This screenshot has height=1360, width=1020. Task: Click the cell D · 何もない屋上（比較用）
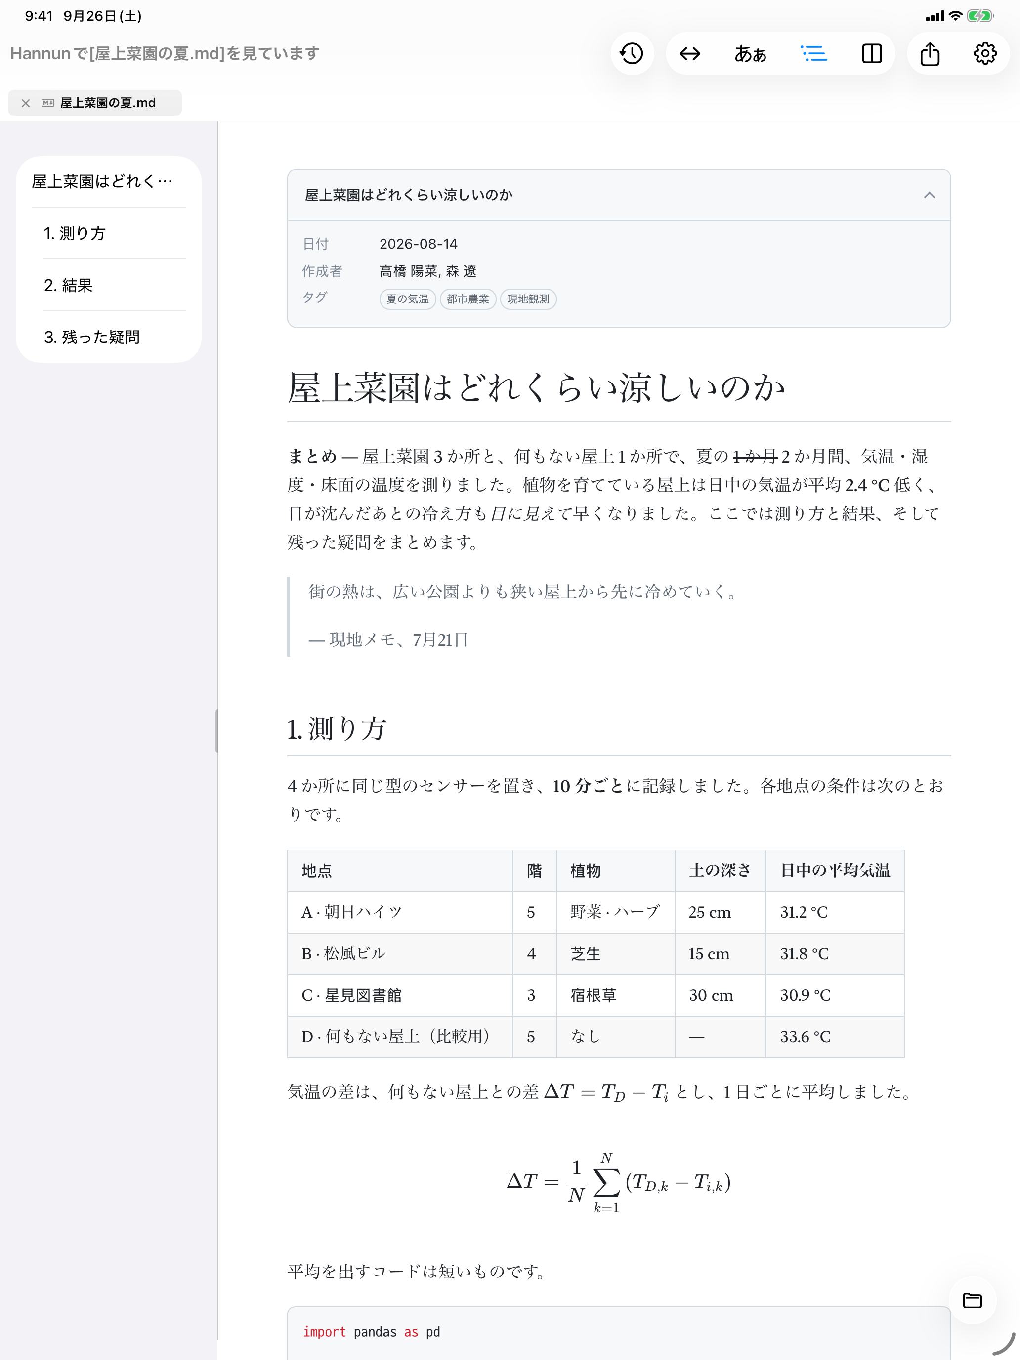click(400, 1037)
